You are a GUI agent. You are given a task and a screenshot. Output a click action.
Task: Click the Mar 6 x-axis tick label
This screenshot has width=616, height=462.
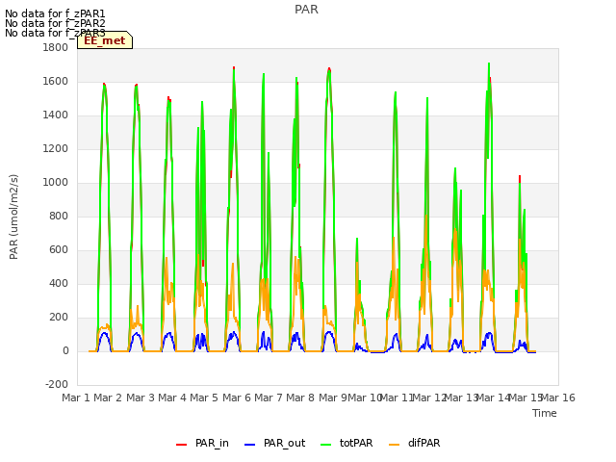(x=237, y=398)
